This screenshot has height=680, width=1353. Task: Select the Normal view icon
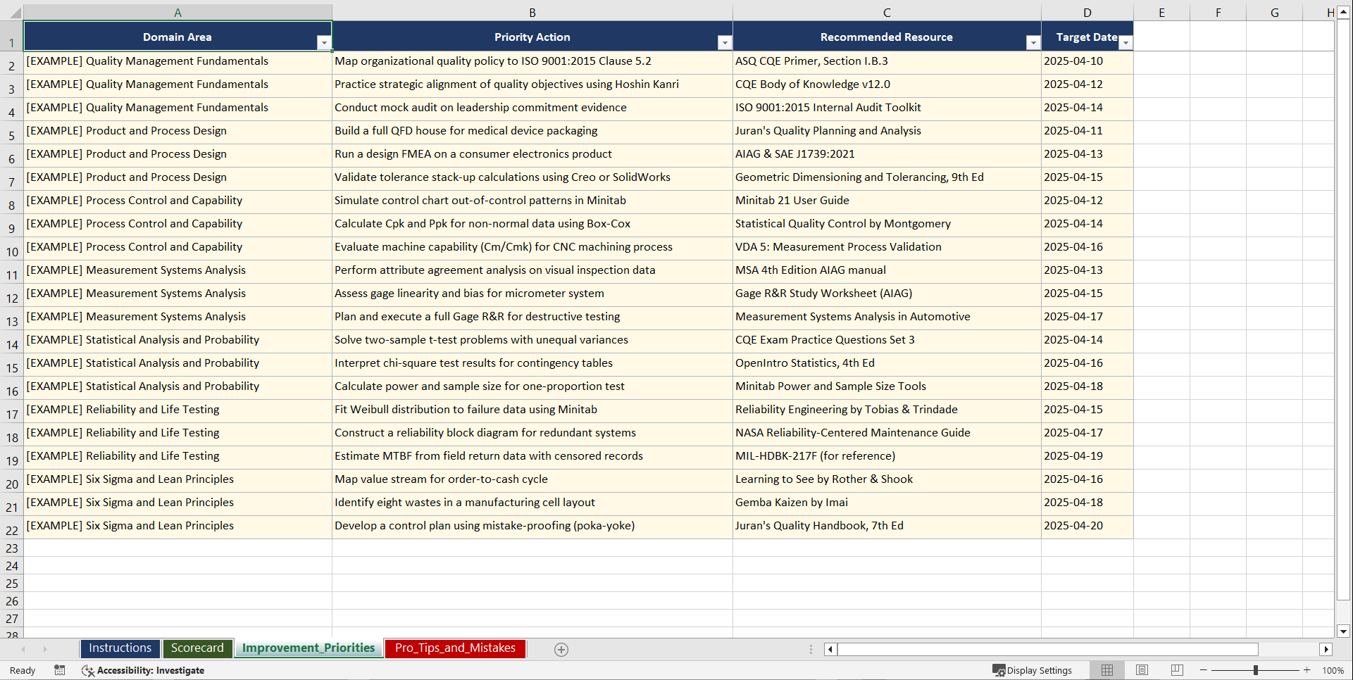(x=1106, y=670)
